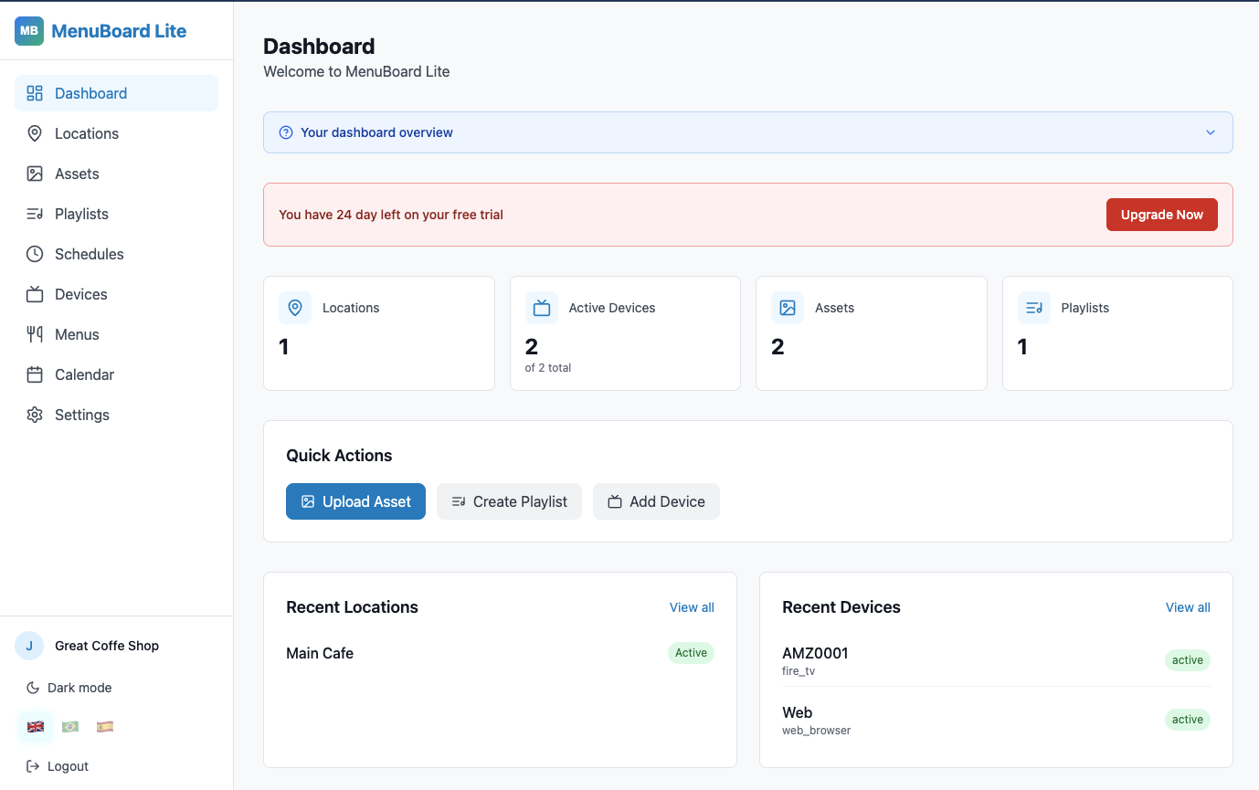Screen dimensions: 1259x790
Task: Open the Playlists menu item
Action: (116, 214)
